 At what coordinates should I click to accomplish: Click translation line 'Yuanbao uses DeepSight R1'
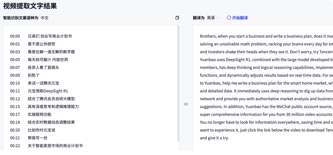point(266,60)
